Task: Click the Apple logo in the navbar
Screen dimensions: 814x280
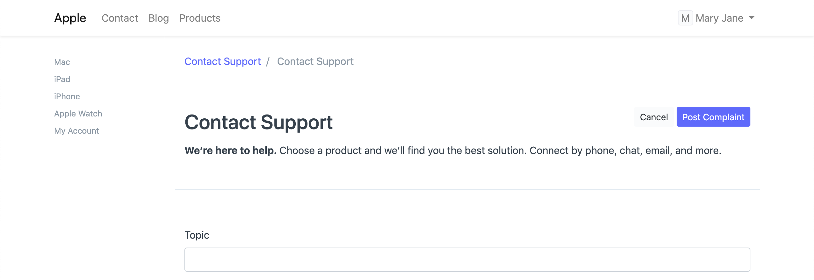Action: click(70, 18)
